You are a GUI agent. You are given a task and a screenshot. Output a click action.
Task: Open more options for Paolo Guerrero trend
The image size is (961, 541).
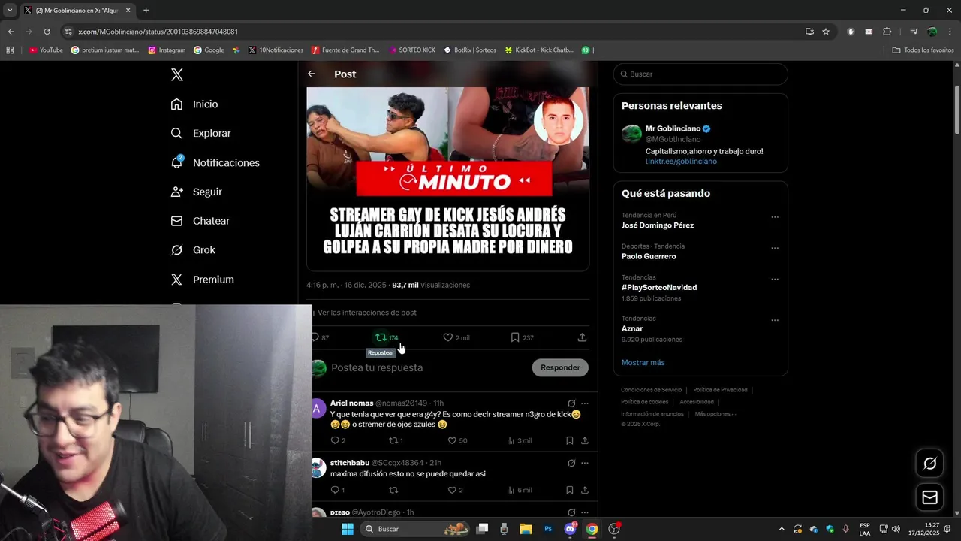tap(775, 248)
